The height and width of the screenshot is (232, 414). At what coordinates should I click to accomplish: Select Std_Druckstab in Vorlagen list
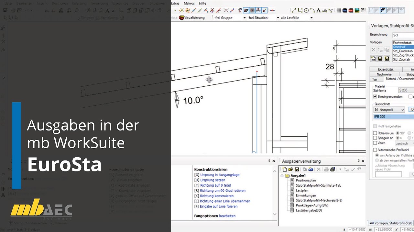[403, 51]
